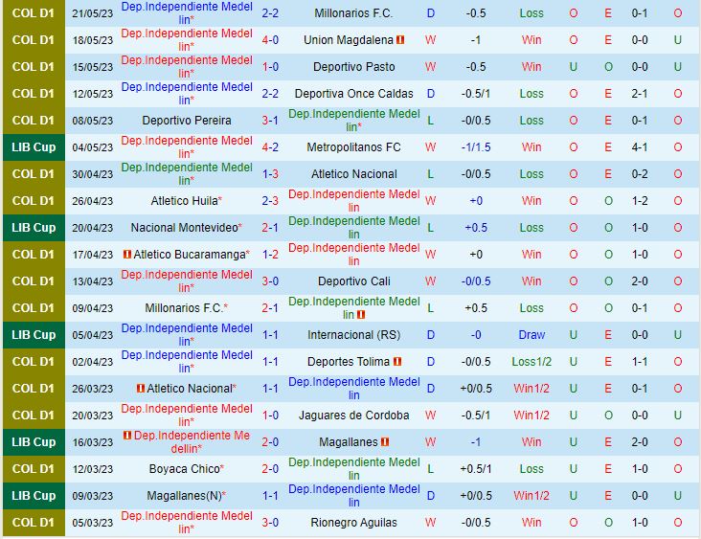Click red card icon in the 09/04/23 Millonarios row
This screenshot has height=539, width=701.
(x=361, y=315)
